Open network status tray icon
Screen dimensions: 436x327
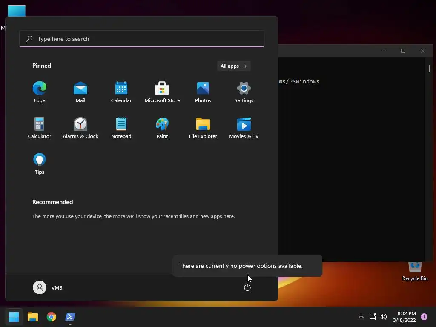373,317
